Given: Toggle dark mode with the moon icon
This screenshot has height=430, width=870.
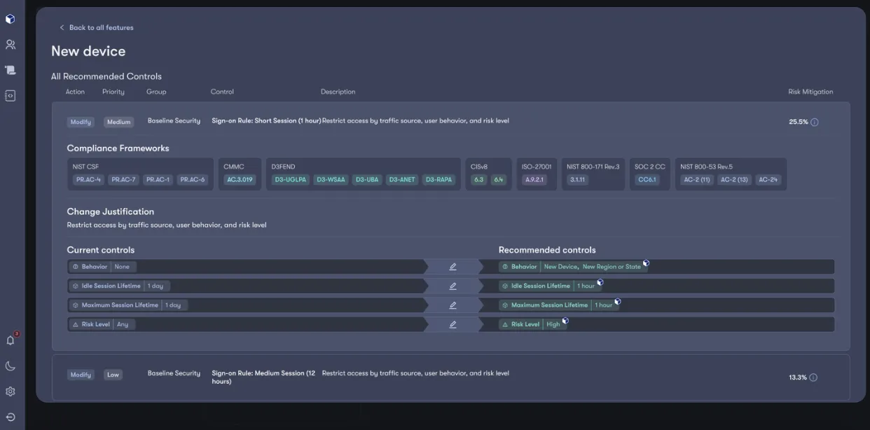Looking at the screenshot, I should [10, 365].
